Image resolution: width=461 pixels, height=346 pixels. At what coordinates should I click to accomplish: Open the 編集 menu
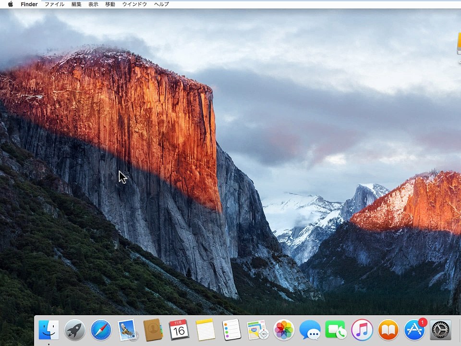coord(76,4)
